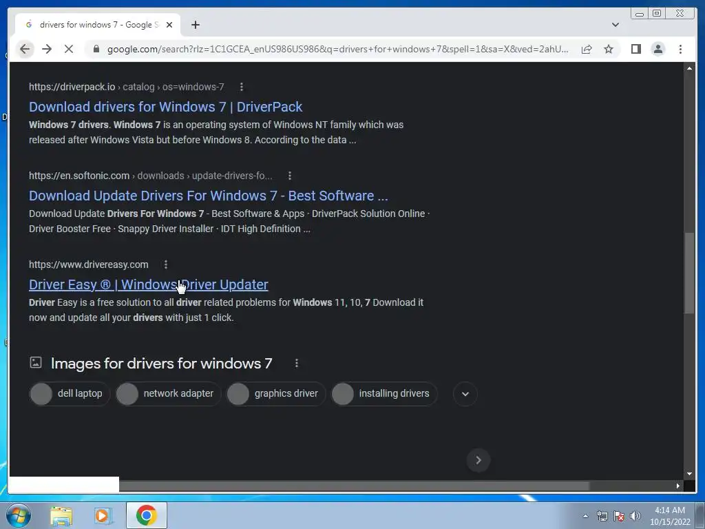Screen dimensions: 705x529
Task: Open Driver Easy Windows Driver Updater link
Action: tap(149, 284)
